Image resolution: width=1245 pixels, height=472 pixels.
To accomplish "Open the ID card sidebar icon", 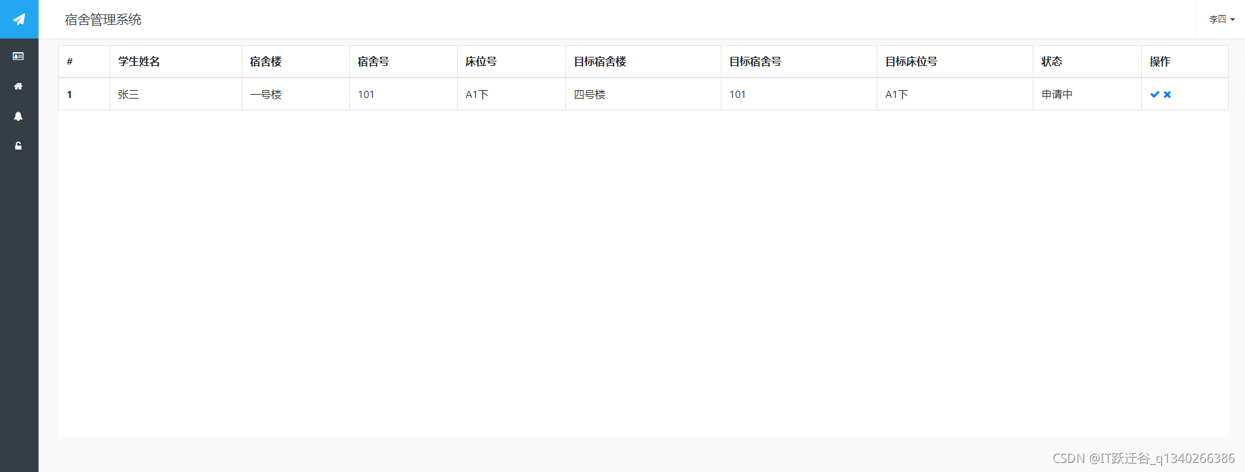I will pos(18,57).
